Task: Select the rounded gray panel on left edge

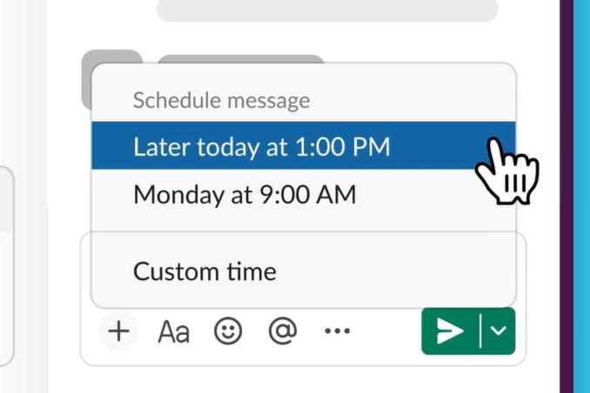Action: tap(7, 266)
